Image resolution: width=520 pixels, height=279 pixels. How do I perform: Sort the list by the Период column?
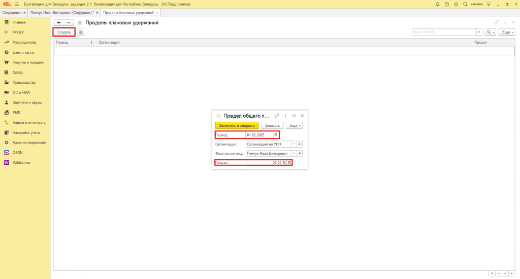click(75, 43)
